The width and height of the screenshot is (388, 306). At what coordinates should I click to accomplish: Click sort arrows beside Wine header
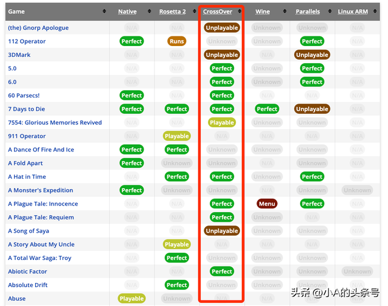pyautogui.click(x=284, y=11)
